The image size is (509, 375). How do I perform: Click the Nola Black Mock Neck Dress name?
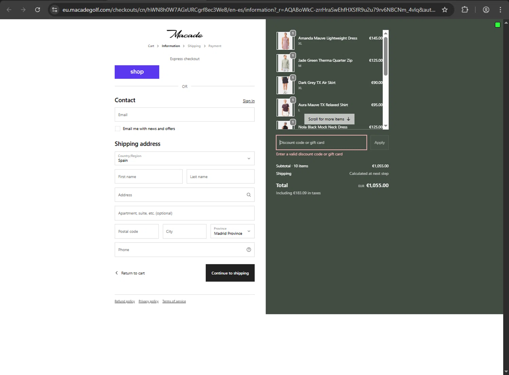click(323, 127)
